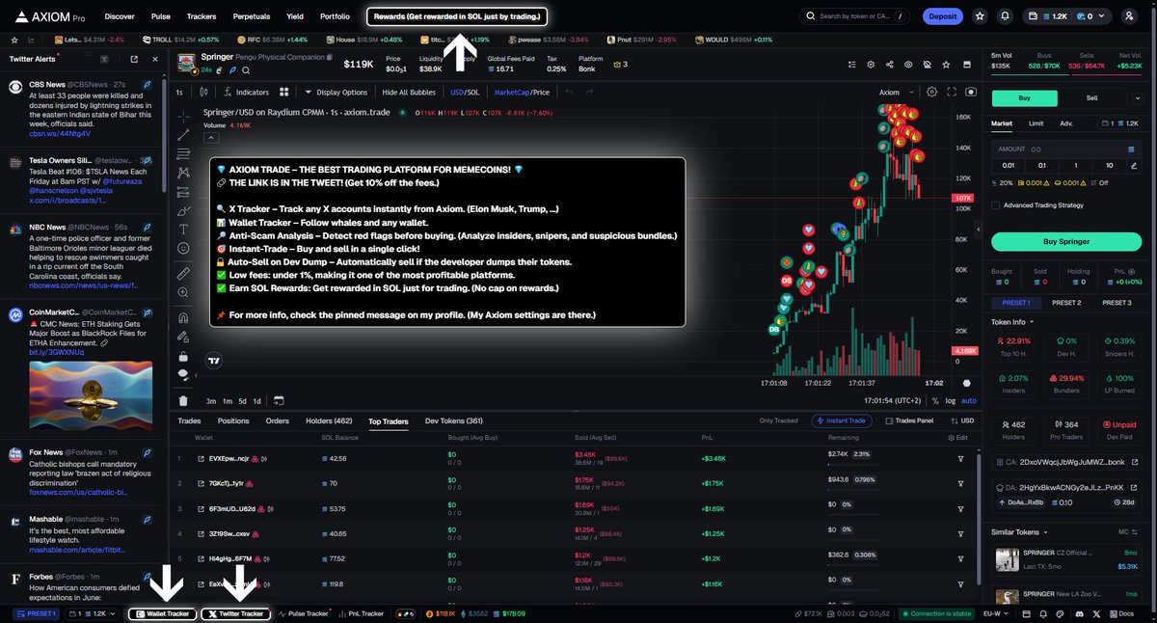Open the notifications bell

coord(1006,16)
